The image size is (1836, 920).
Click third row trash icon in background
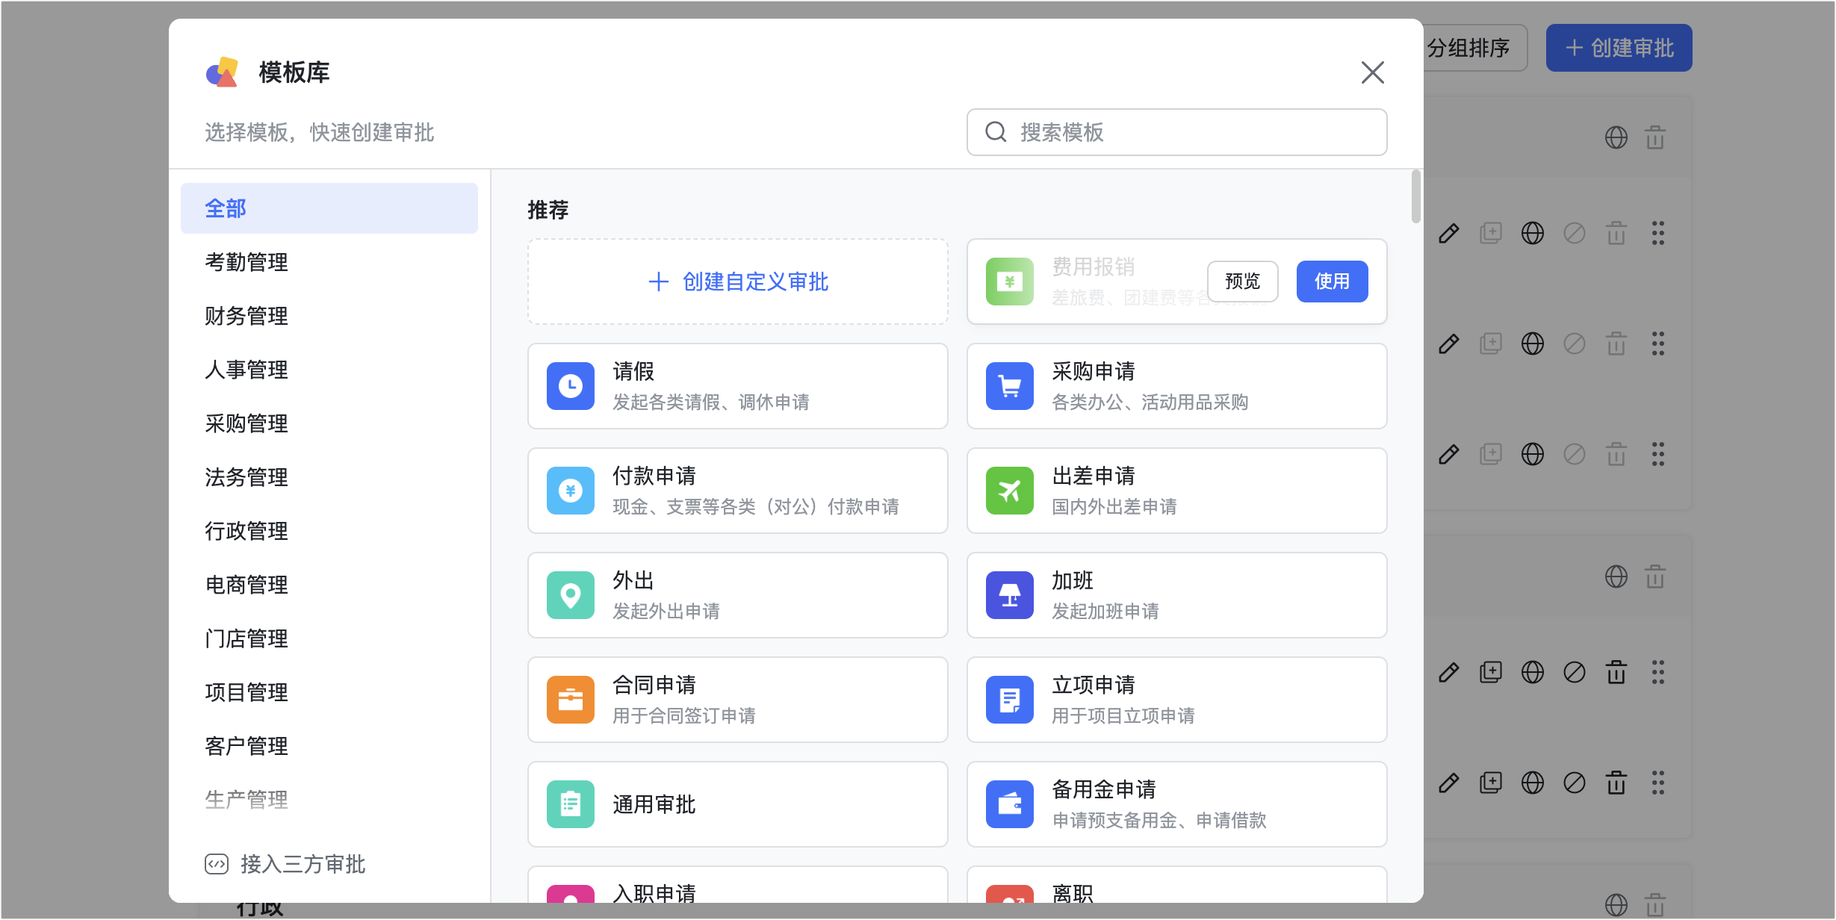[1616, 455]
